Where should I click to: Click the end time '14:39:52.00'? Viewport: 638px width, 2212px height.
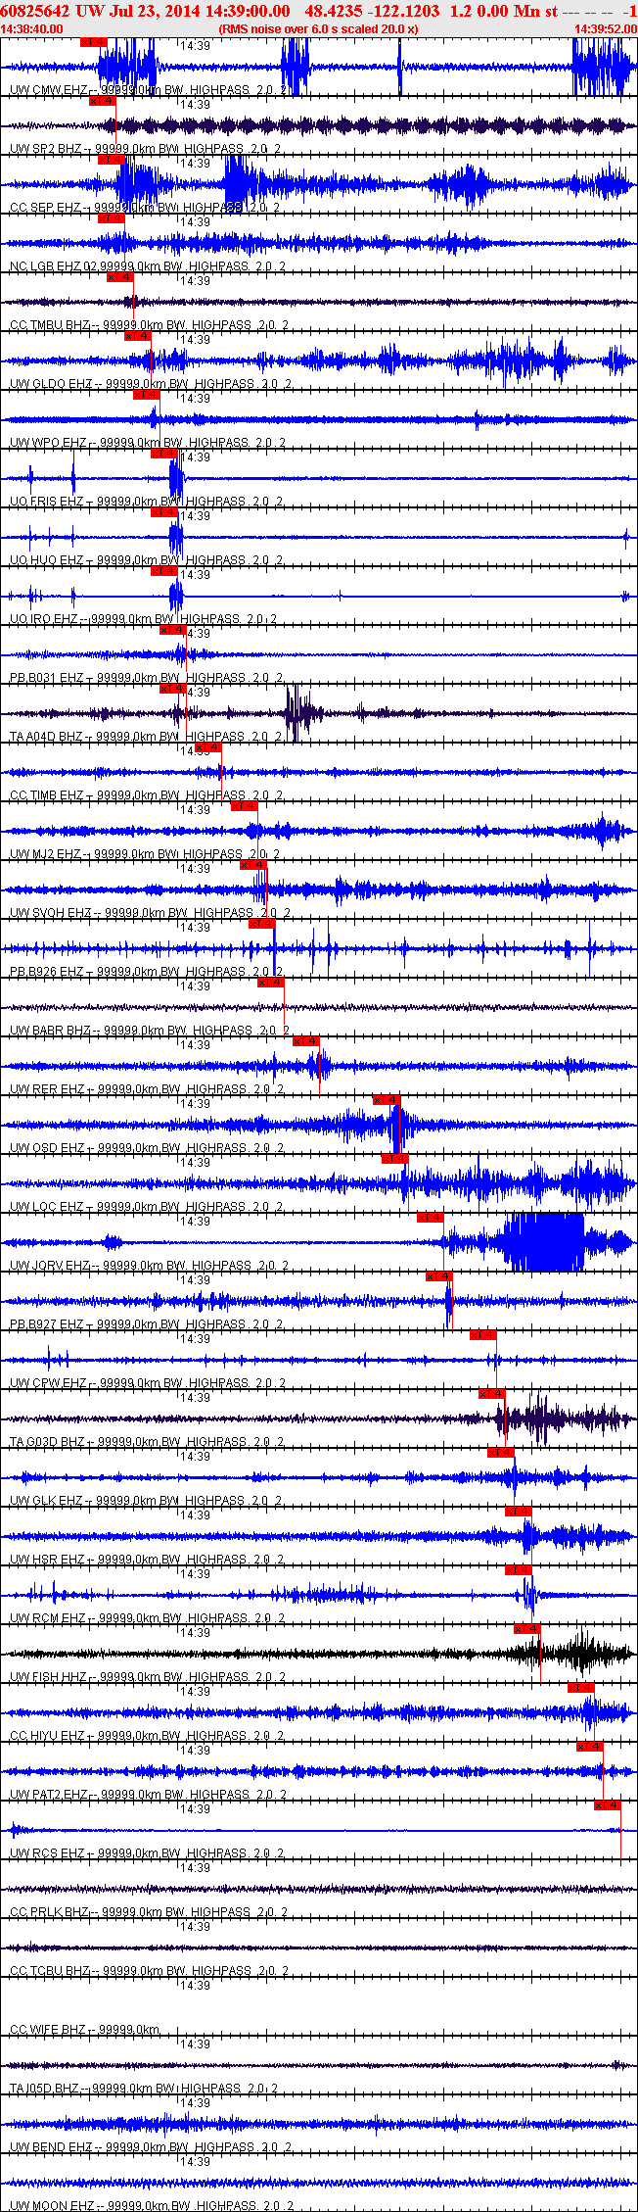[x=605, y=29]
